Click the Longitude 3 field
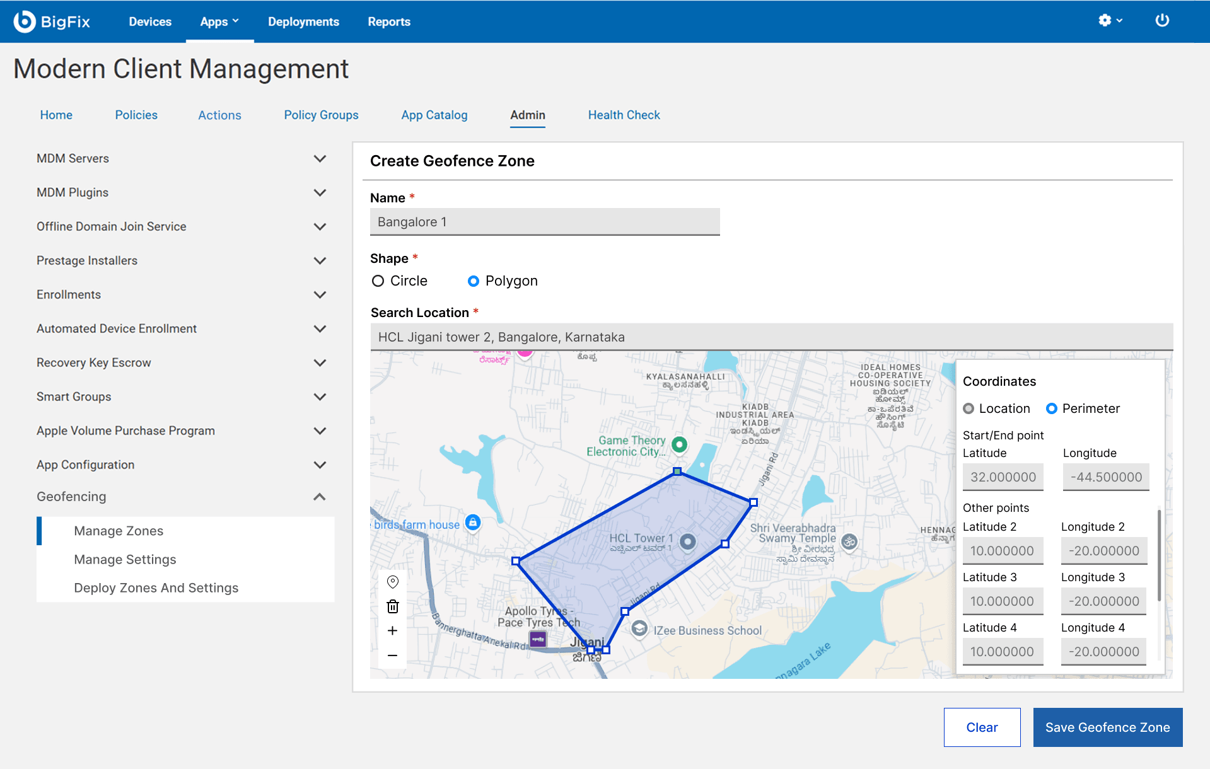The width and height of the screenshot is (1210, 769). click(x=1104, y=601)
